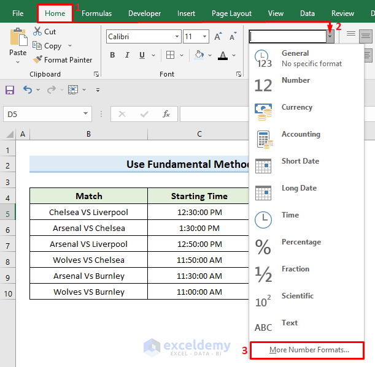Select the Format Painter tool
Viewport: 375px width, 367px height.
coord(61,60)
